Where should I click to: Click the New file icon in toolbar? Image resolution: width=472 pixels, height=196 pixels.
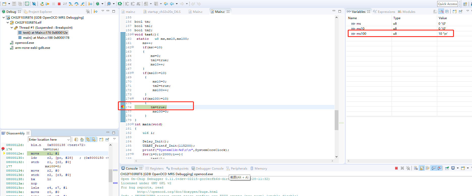tap(4, 4)
